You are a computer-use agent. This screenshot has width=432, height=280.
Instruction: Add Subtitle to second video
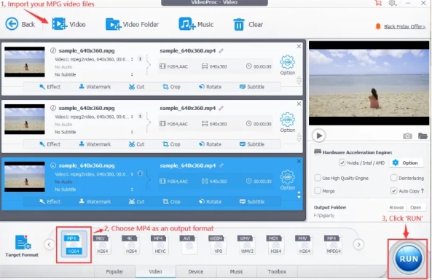252,144
